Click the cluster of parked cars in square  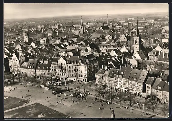(x=77, y=94)
